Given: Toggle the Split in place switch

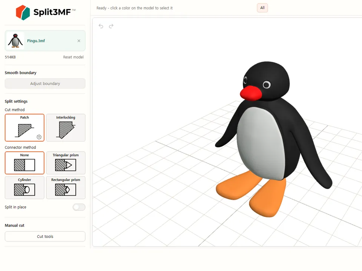Looking at the screenshot, I should tap(79, 207).
